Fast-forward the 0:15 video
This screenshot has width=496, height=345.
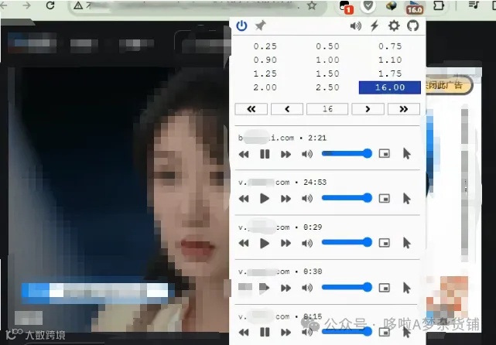tap(286, 333)
